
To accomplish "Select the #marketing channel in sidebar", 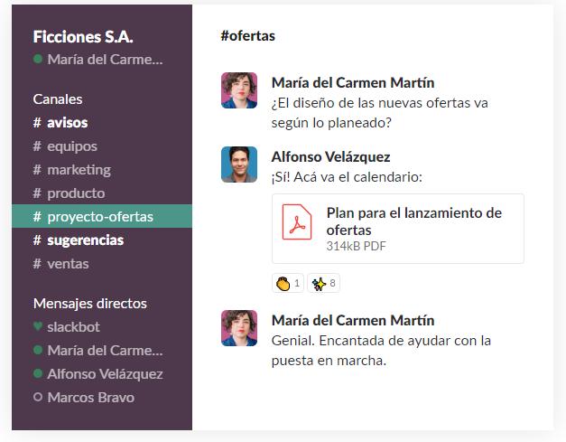I will pyautogui.click(x=79, y=169).
